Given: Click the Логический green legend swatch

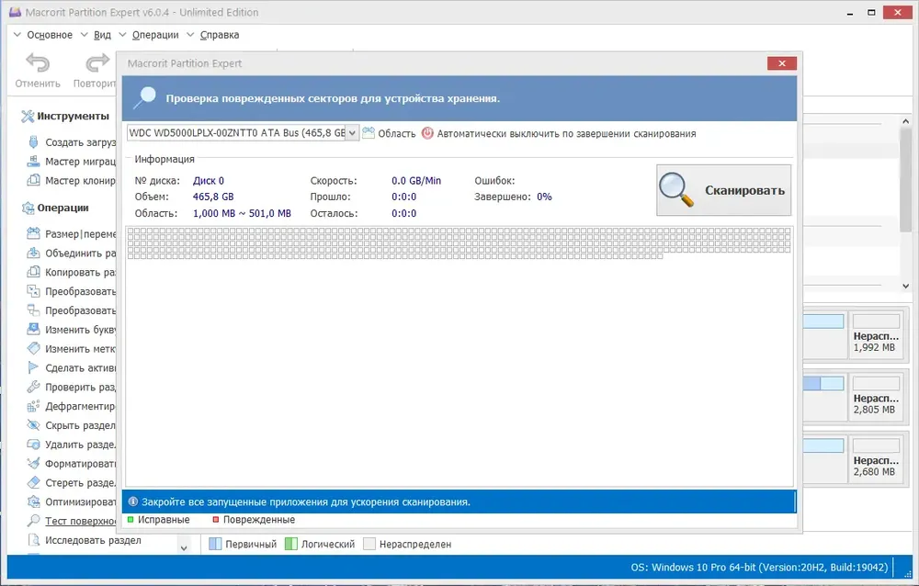Looking at the screenshot, I should click(x=291, y=544).
